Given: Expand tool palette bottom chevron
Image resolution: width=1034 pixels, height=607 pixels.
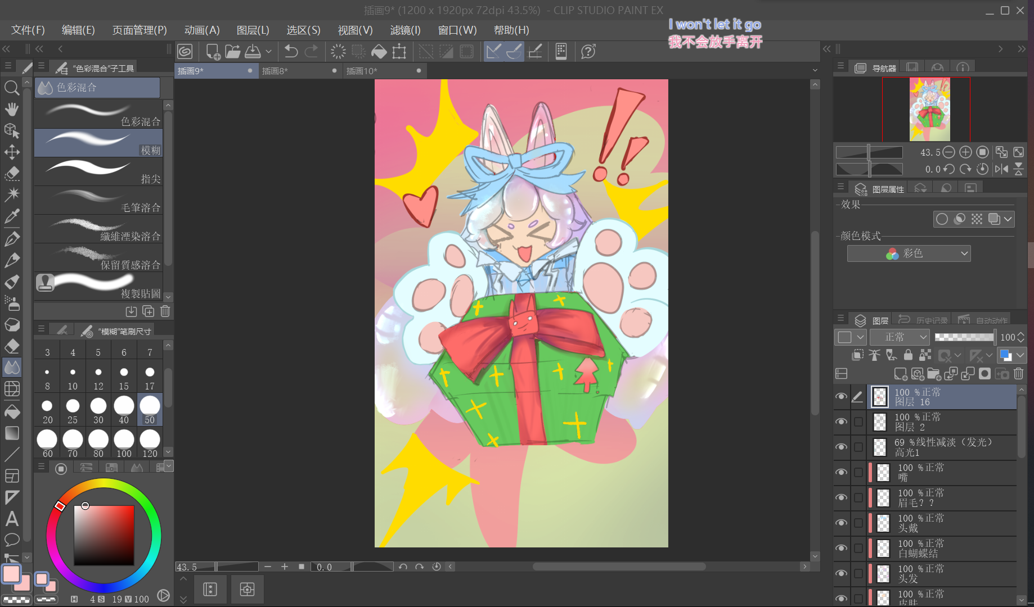Looking at the screenshot, I should click(26, 556).
